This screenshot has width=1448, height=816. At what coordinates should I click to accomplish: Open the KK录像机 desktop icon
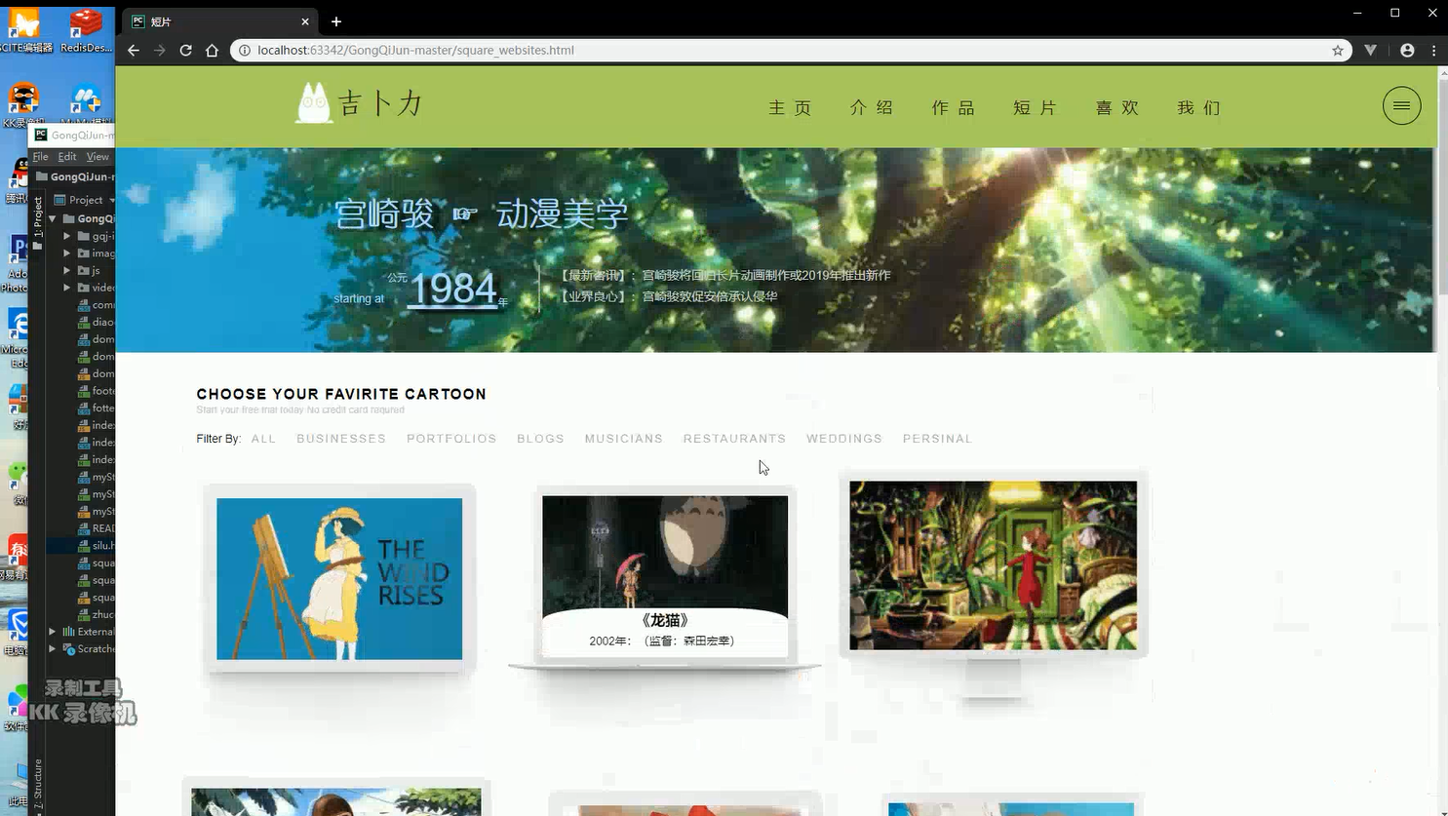21,105
